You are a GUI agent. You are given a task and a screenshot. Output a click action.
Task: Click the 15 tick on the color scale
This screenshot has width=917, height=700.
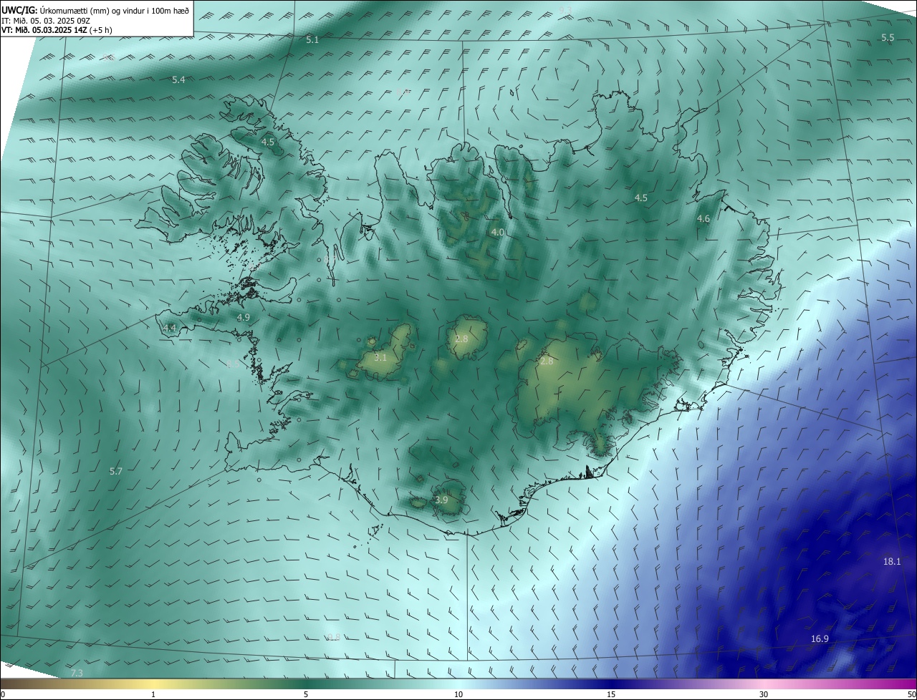(x=611, y=694)
